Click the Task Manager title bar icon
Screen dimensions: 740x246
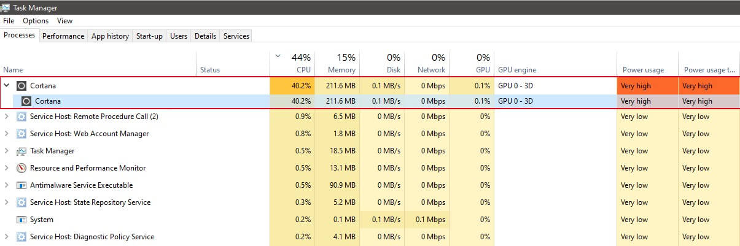(x=6, y=7)
